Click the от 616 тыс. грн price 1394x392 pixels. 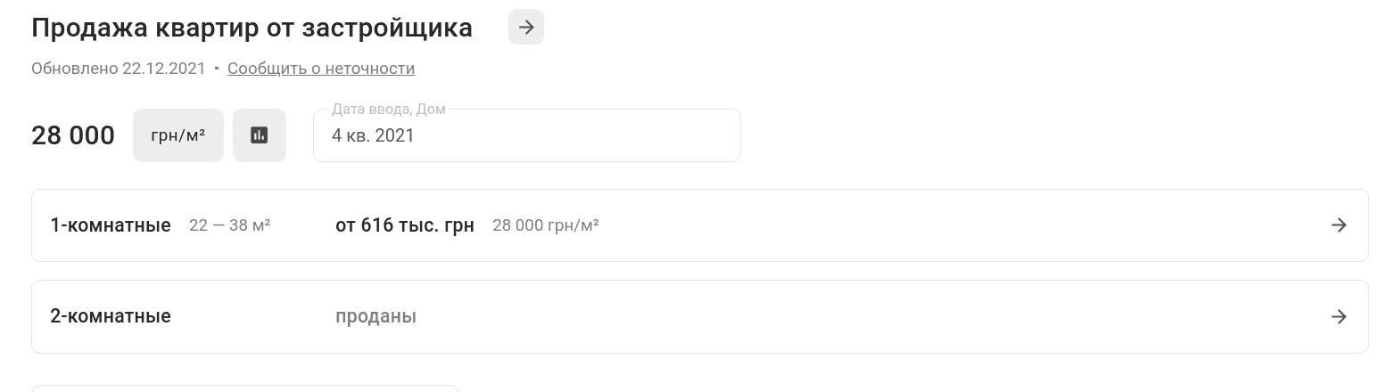[405, 225]
